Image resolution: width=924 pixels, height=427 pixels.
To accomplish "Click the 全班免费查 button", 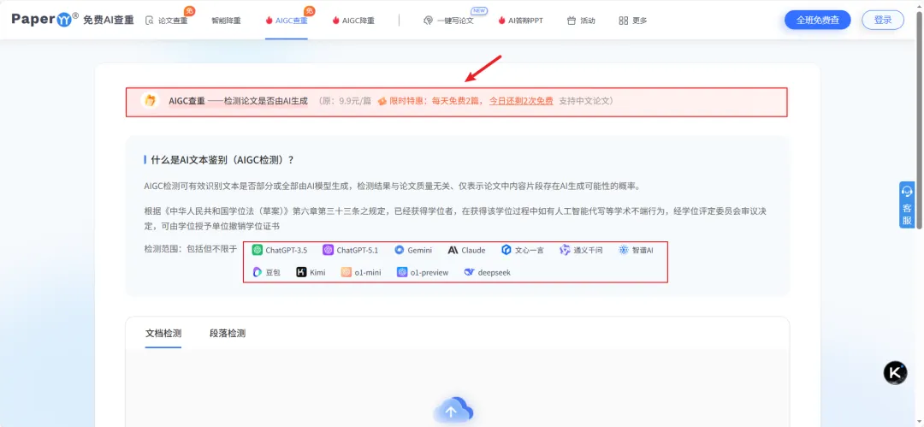I will (x=817, y=20).
